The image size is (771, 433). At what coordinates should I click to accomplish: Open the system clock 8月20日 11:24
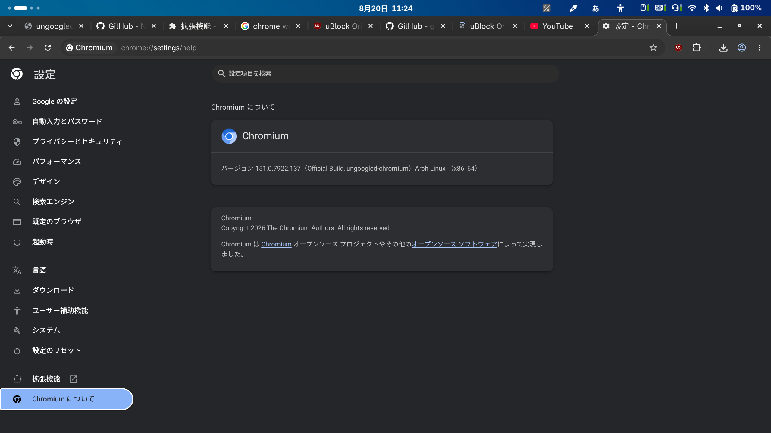386,8
